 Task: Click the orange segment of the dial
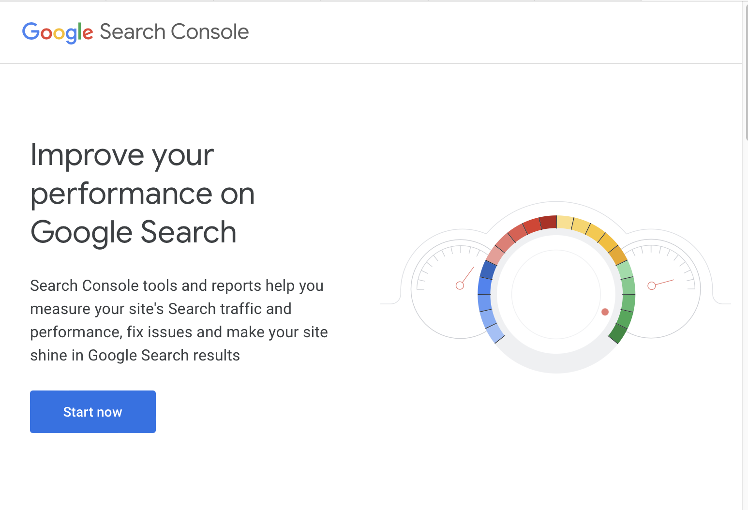[x=617, y=255]
